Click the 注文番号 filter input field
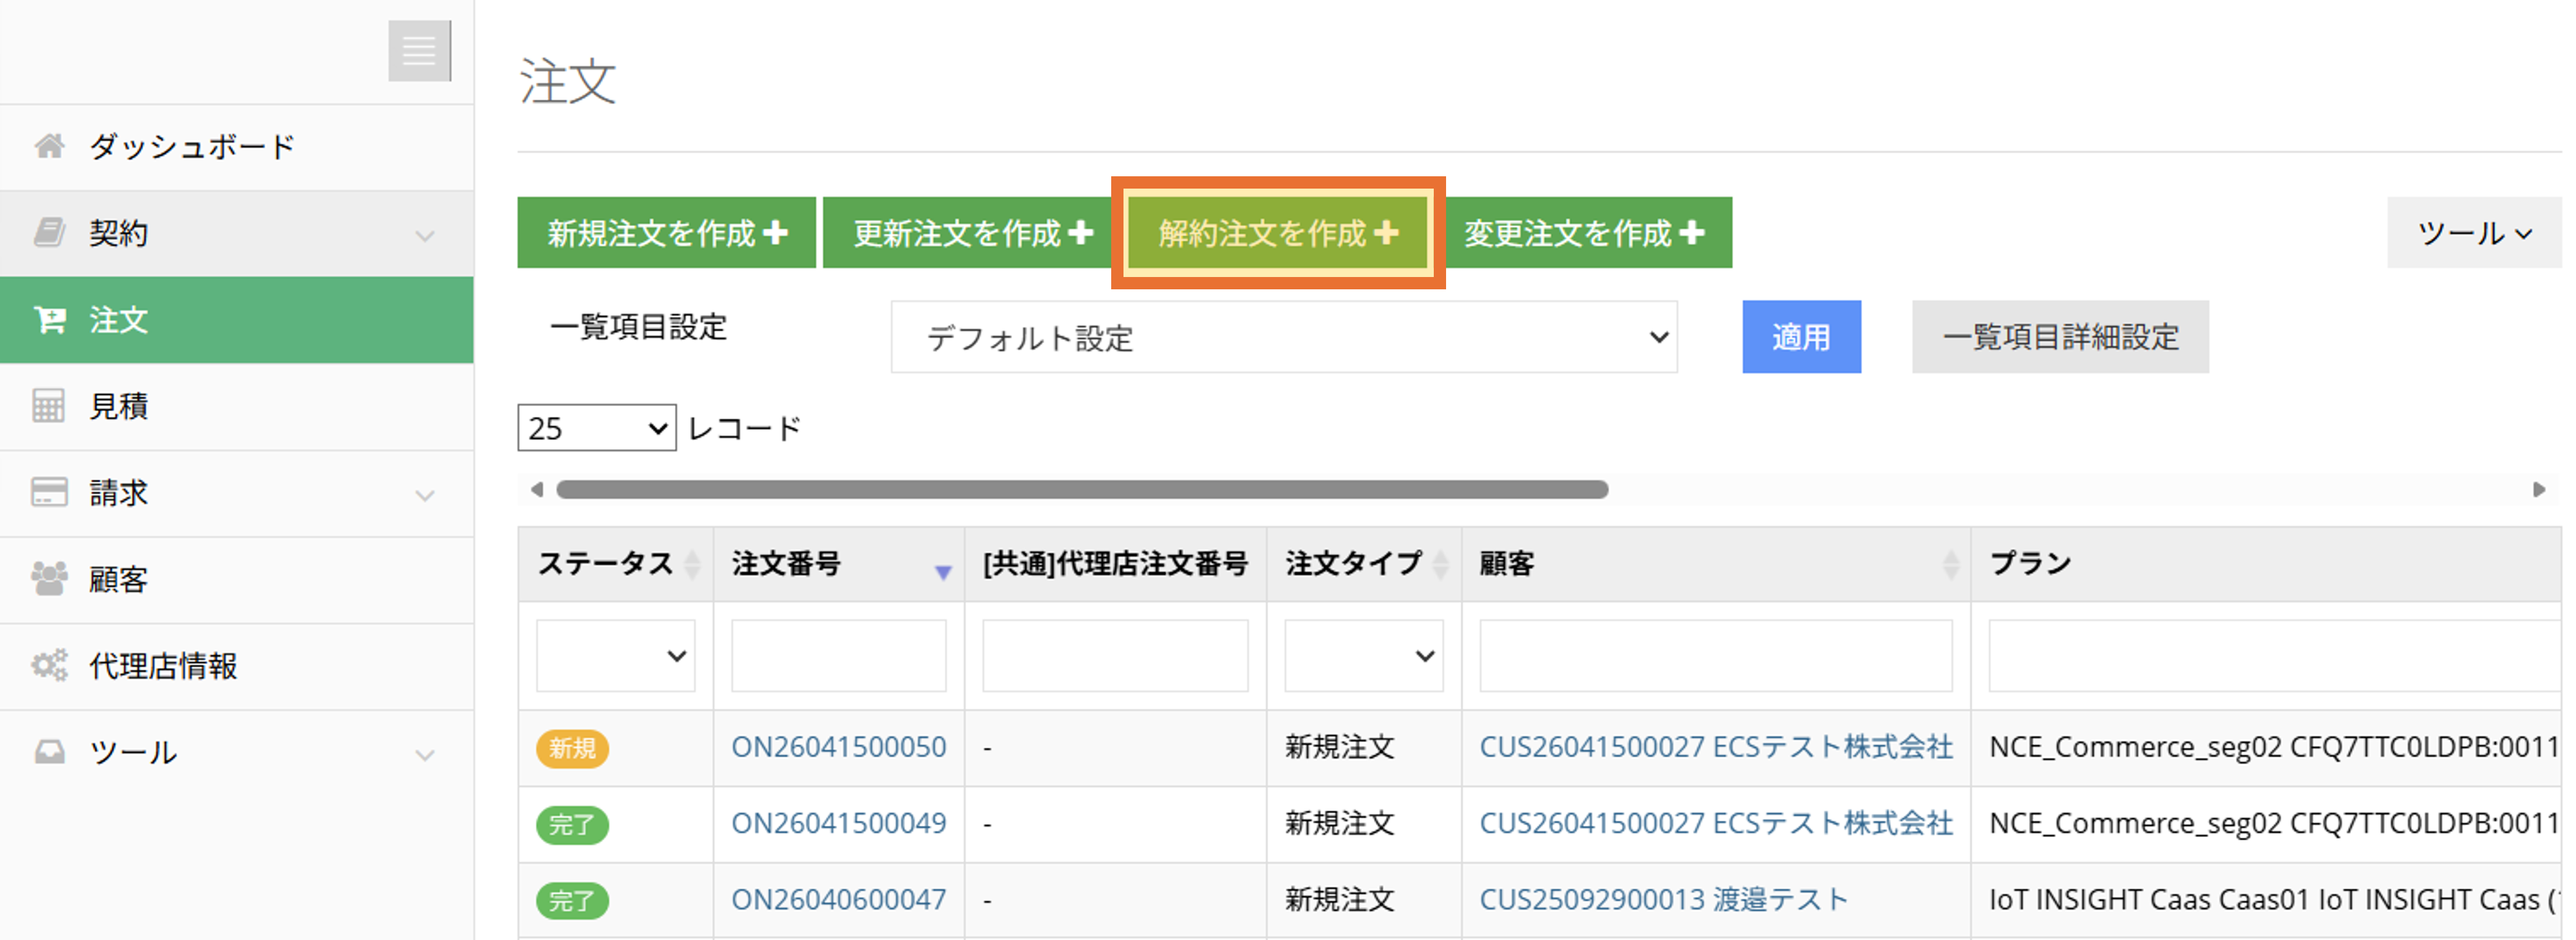This screenshot has width=2576, height=940. (x=838, y=656)
